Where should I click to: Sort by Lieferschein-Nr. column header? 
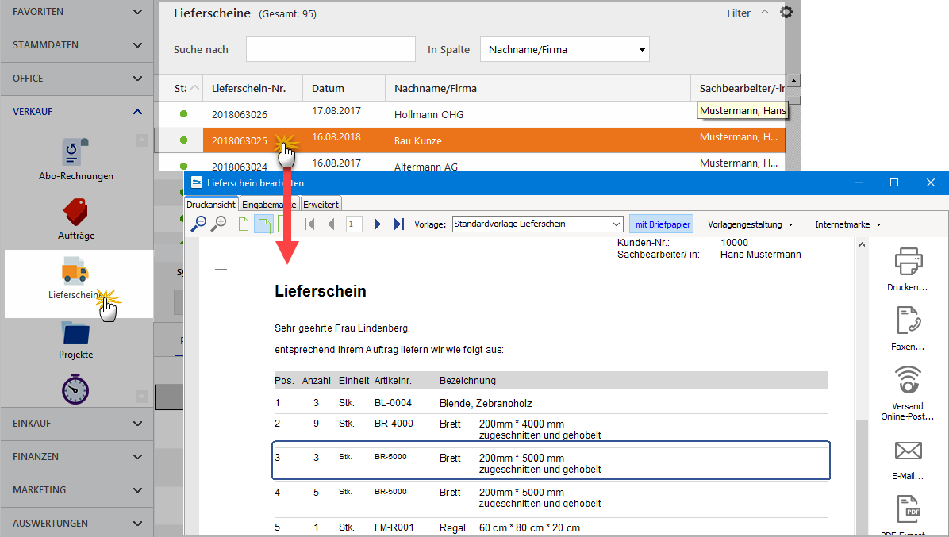pos(252,88)
